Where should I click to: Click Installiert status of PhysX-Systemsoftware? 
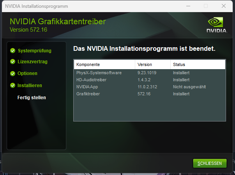pos(181,73)
